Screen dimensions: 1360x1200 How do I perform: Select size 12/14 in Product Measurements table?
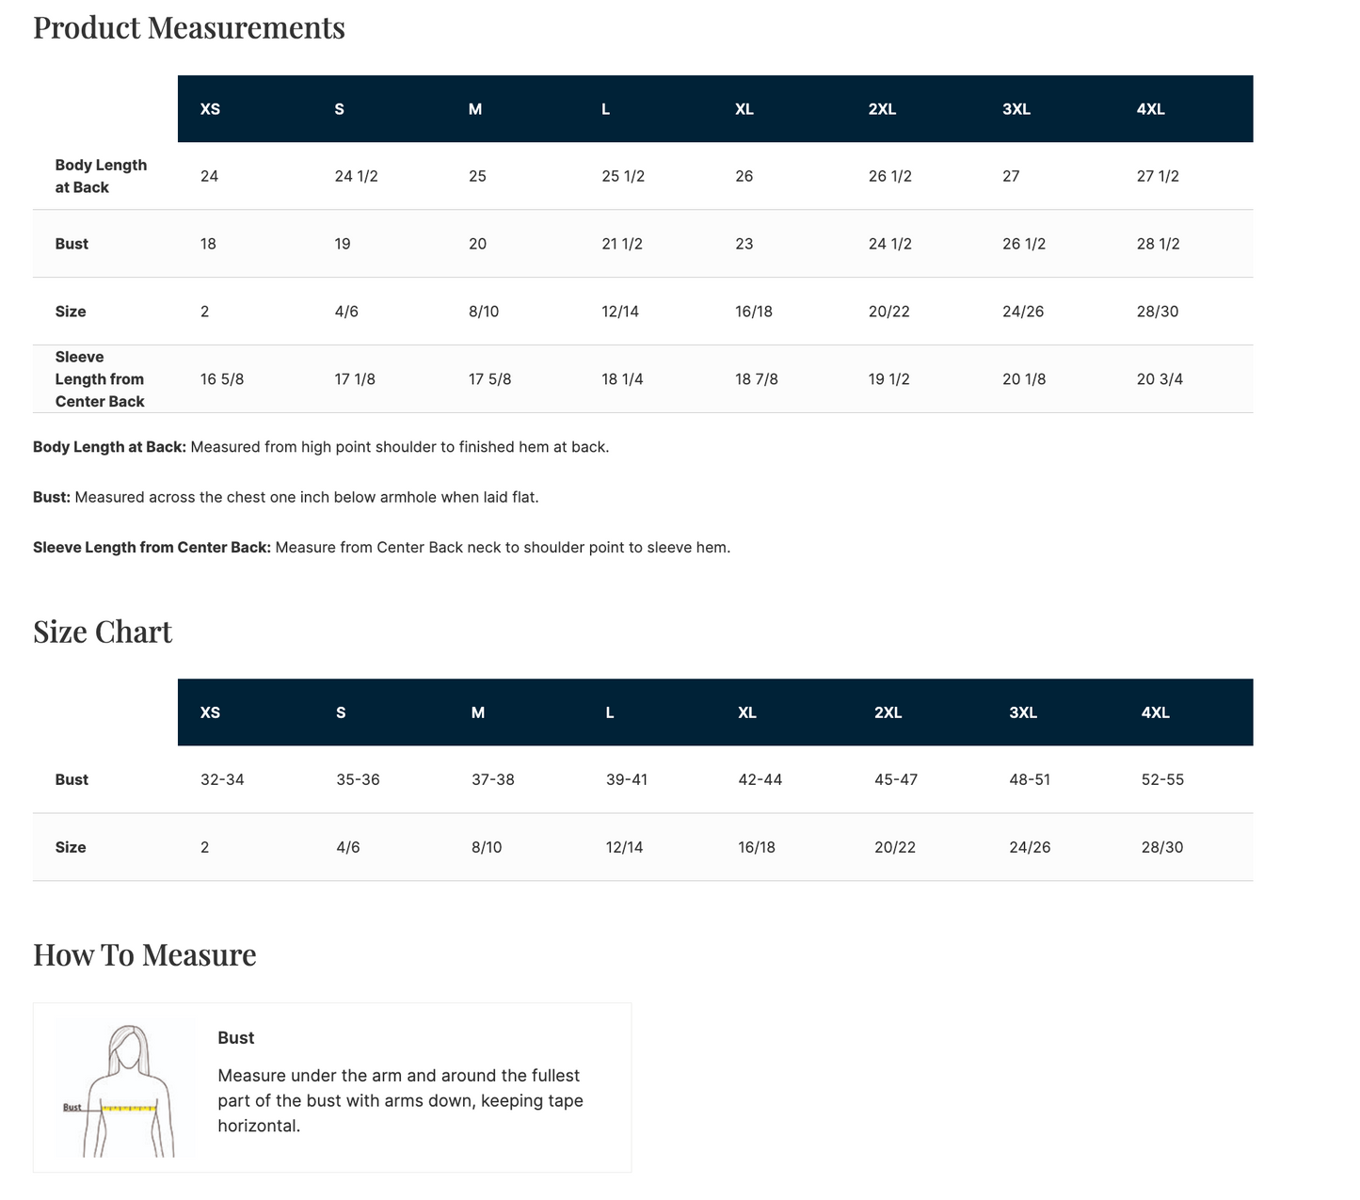[x=620, y=312]
